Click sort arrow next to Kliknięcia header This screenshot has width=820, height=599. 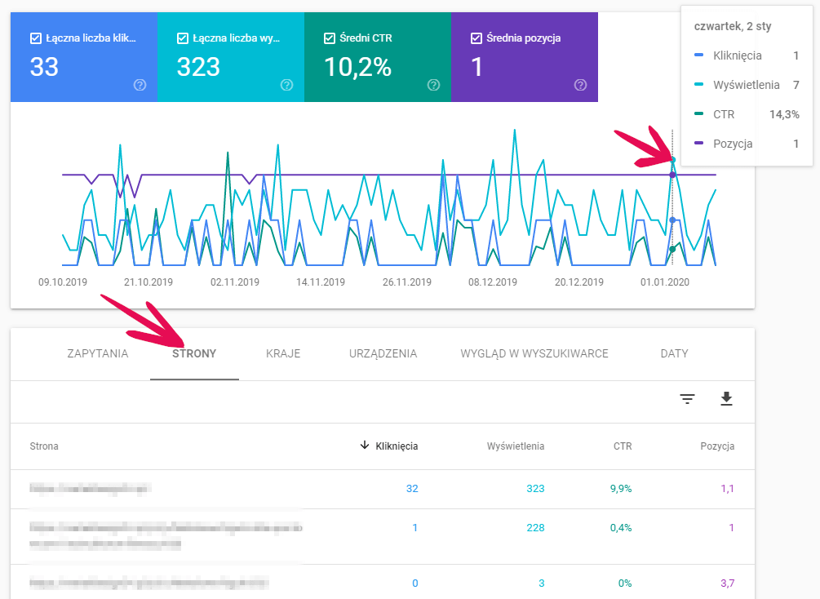coord(364,446)
